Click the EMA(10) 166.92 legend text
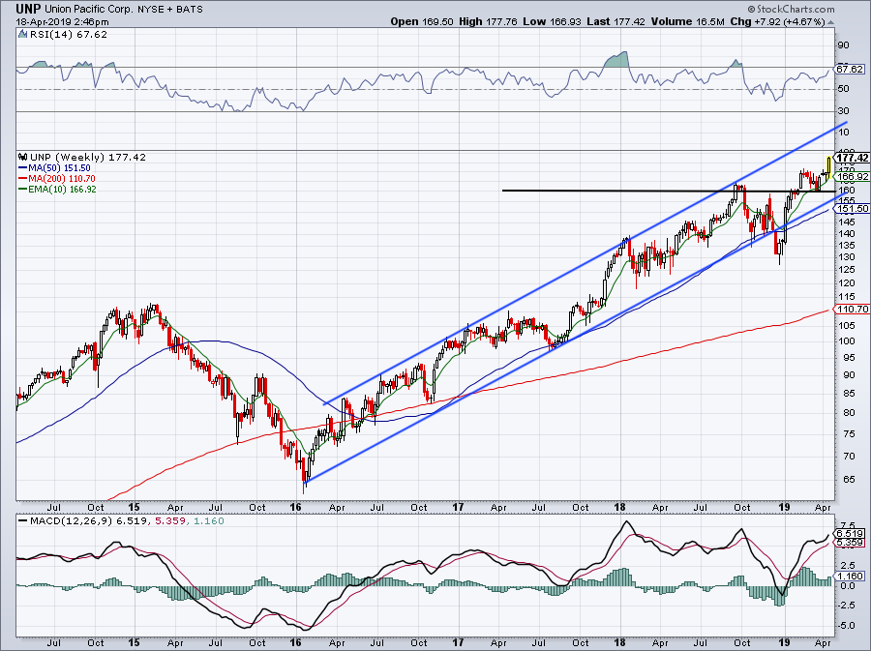This screenshot has width=871, height=651. [x=63, y=190]
